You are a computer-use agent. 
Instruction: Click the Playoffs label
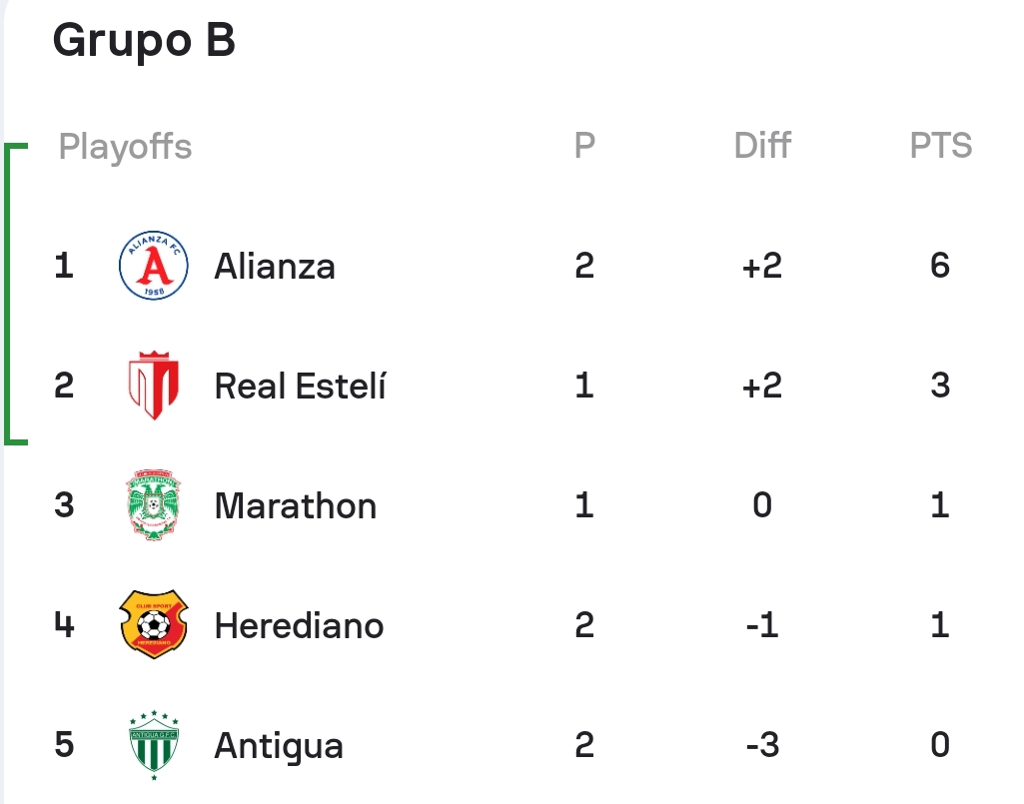(x=125, y=146)
